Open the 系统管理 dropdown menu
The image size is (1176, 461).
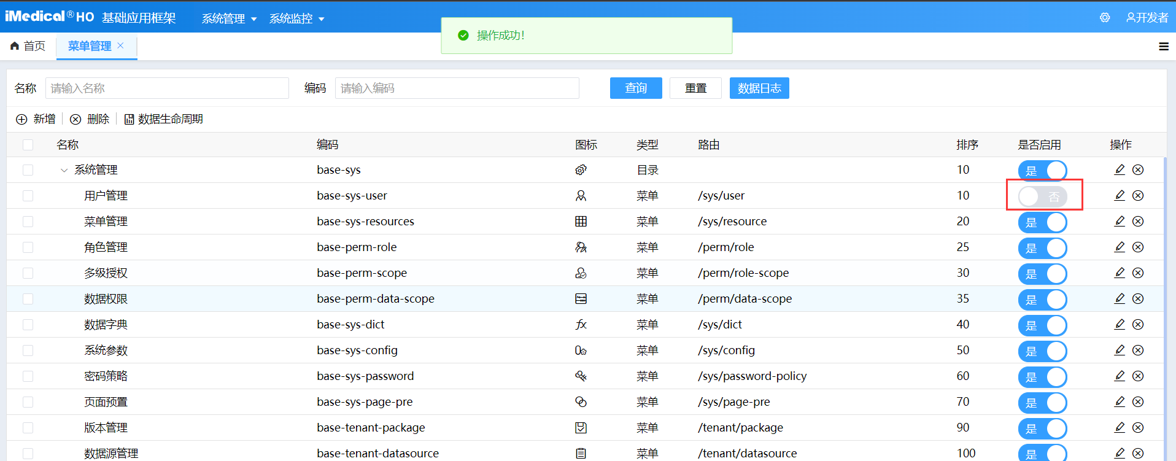tap(229, 18)
